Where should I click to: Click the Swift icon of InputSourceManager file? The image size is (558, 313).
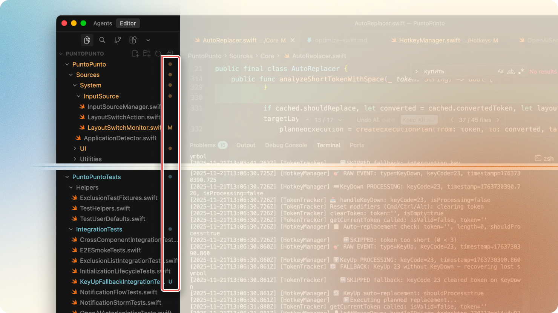[x=82, y=106]
